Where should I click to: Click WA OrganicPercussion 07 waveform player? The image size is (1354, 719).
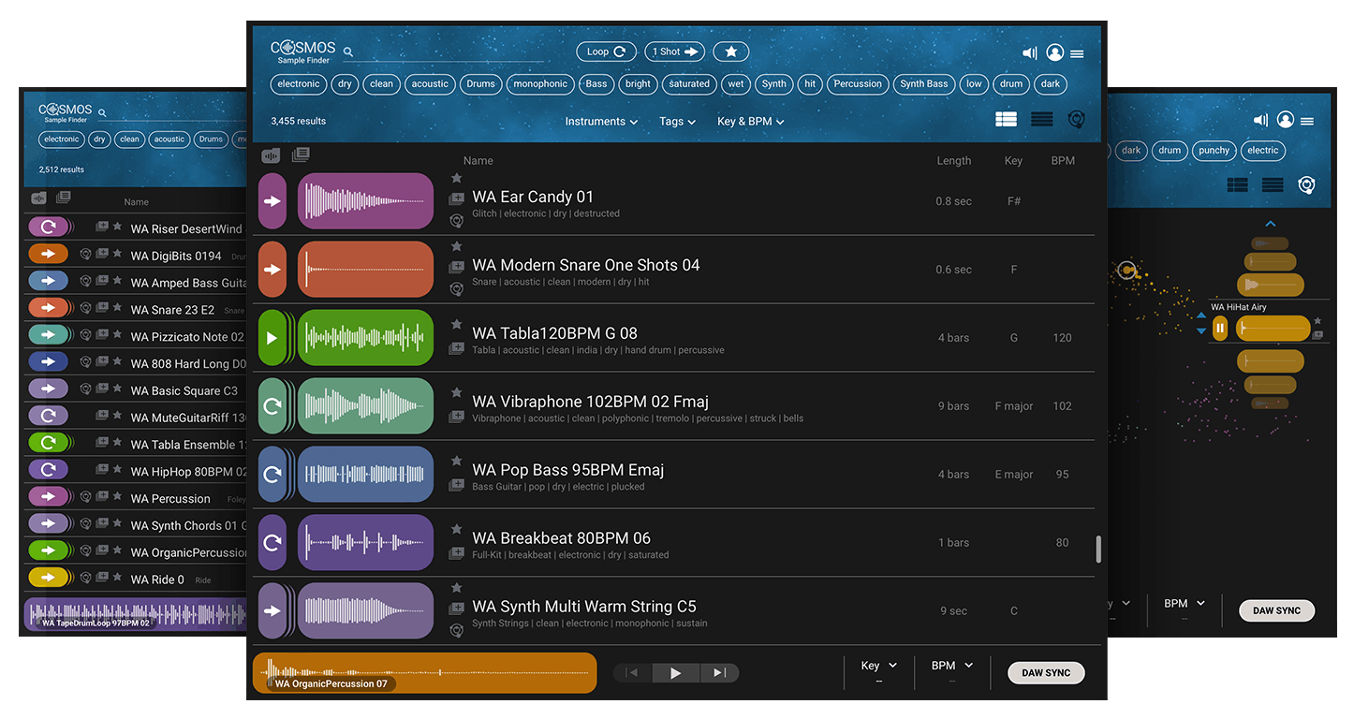click(424, 673)
